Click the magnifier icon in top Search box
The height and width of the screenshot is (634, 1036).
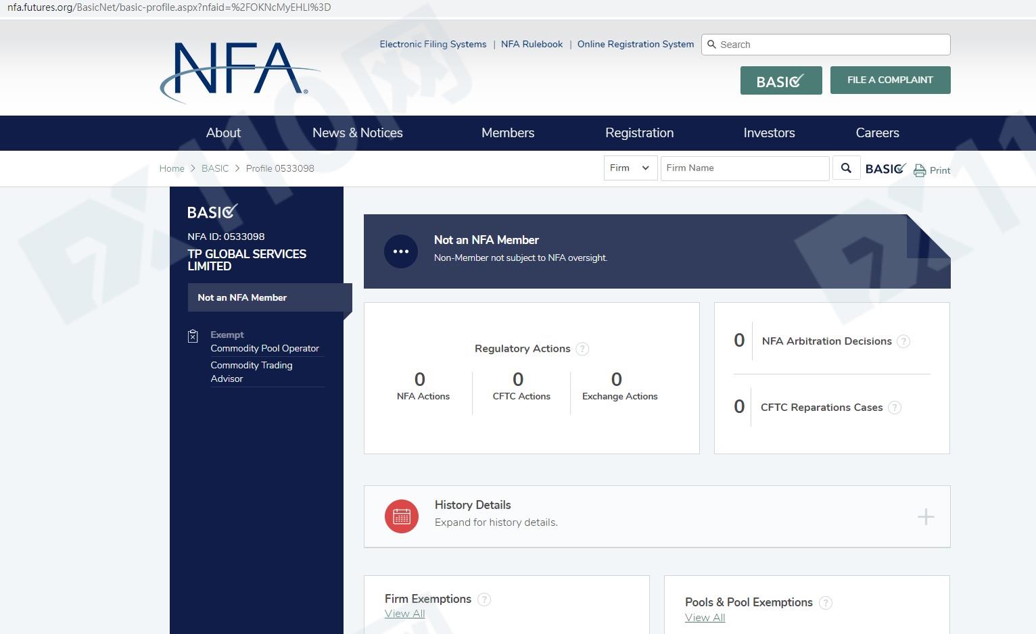pyautogui.click(x=711, y=45)
